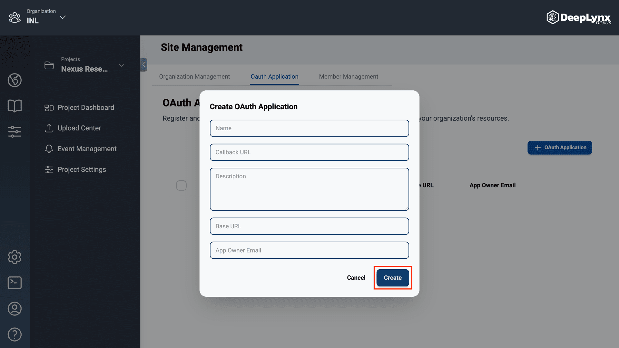Open the user account icon
This screenshot has height=348, width=619.
point(15,308)
